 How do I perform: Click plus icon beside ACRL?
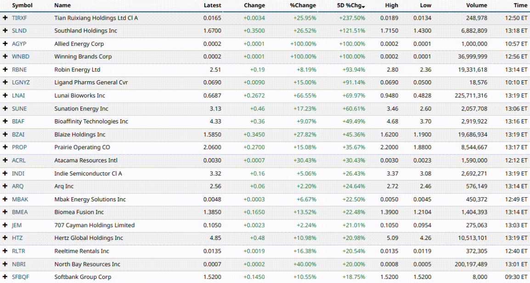pyautogui.click(x=5, y=161)
